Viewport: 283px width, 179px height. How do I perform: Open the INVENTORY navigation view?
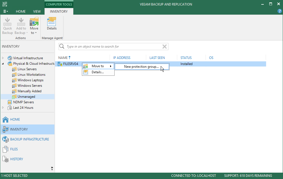(x=27, y=129)
